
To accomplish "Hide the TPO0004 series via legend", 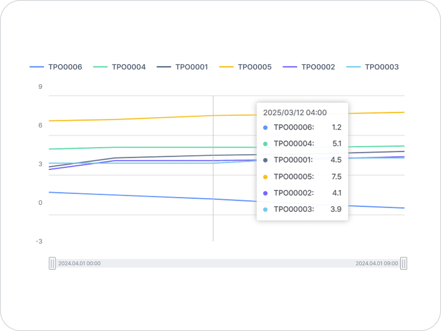I will (119, 67).
